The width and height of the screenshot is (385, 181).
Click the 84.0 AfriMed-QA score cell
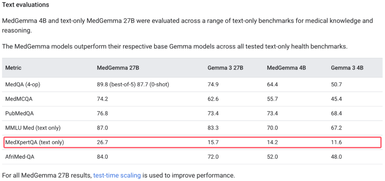103,157
